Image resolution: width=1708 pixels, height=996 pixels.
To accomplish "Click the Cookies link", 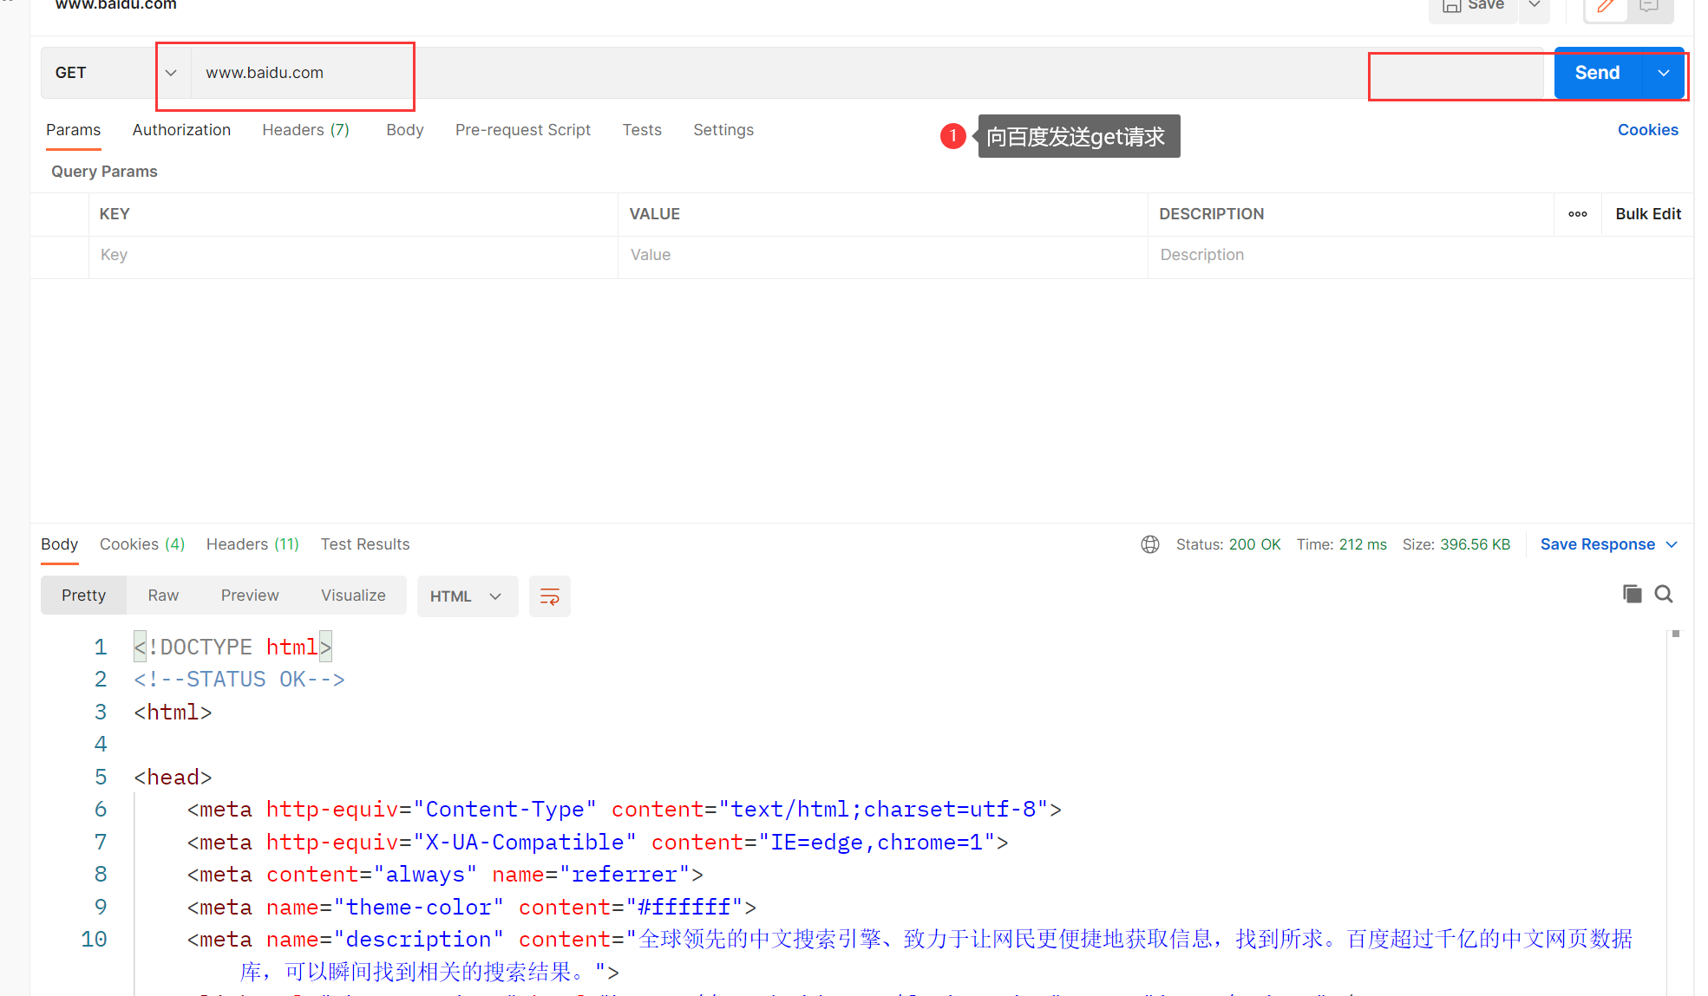I will (x=1647, y=130).
